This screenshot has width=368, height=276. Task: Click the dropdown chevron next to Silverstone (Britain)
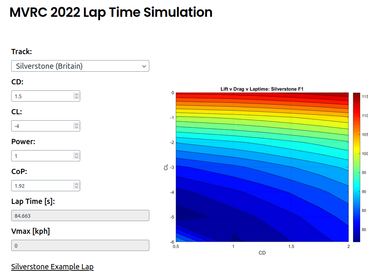pos(144,66)
